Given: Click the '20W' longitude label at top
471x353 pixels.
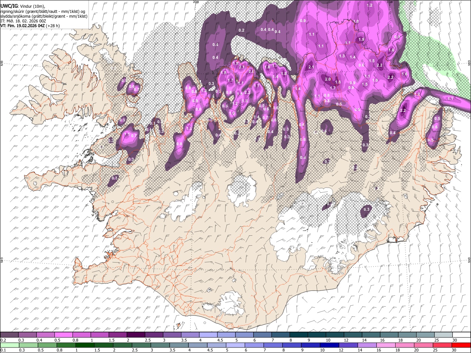Looking at the screenshot, I should click(195, 2).
